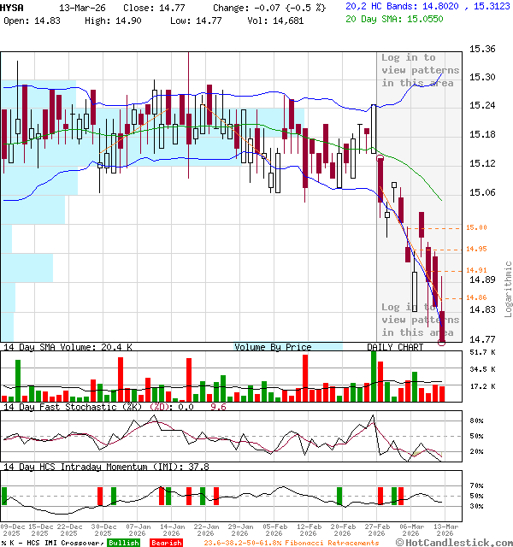The height and width of the screenshot is (547, 513).
Task: Click the red circle marker on the last candle
Action: tap(442, 341)
